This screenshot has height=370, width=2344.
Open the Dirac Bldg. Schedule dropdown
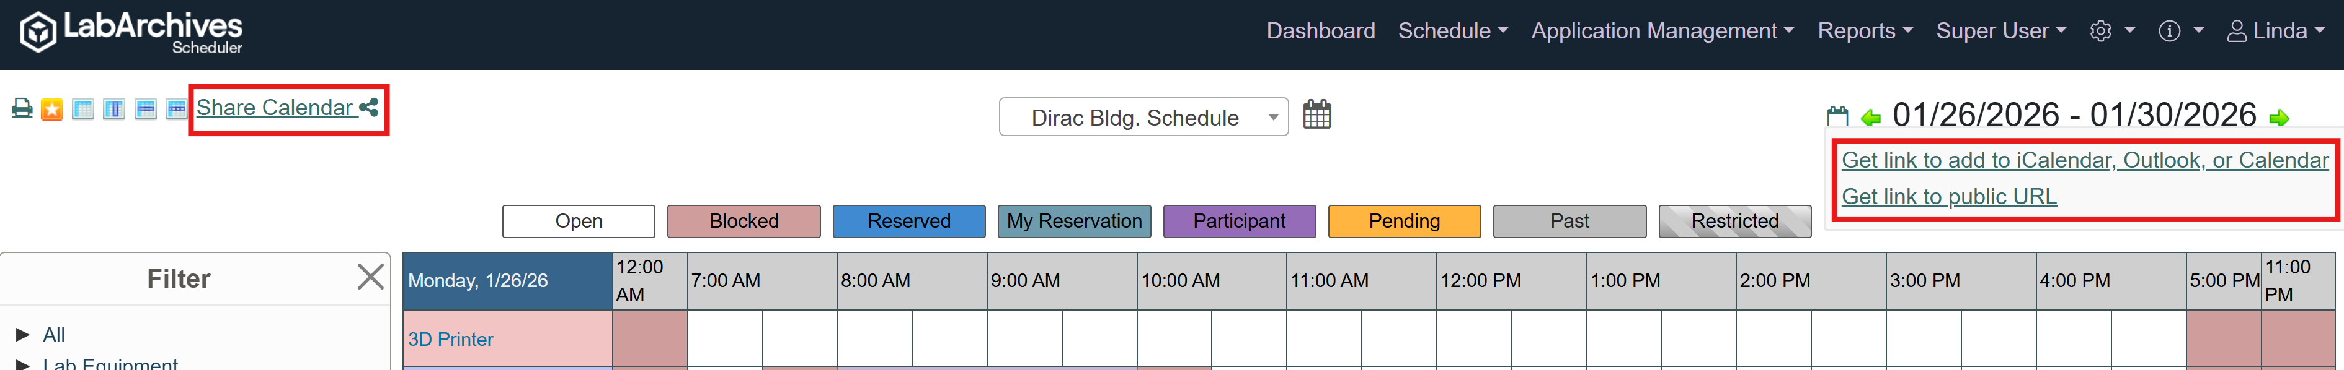[1143, 117]
